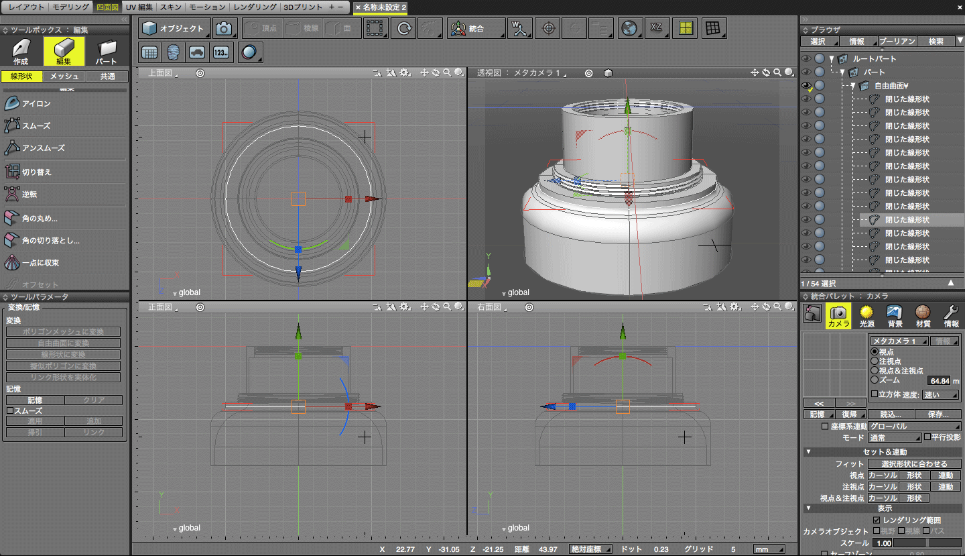Open the 背景 background palette
This screenshot has width=965, height=556.
pyautogui.click(x=895, y=315)
